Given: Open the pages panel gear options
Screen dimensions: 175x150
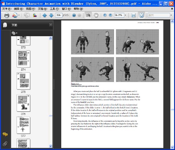Looking at the screenshot, I should point(14,33).
